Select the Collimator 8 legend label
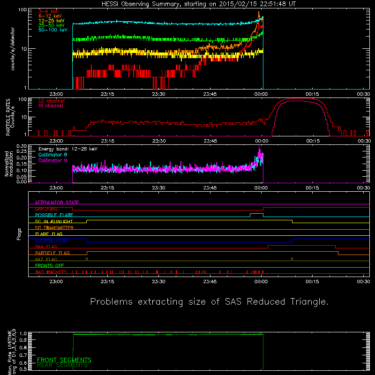Viewport: 375px width, 375px height. (52, 155)
